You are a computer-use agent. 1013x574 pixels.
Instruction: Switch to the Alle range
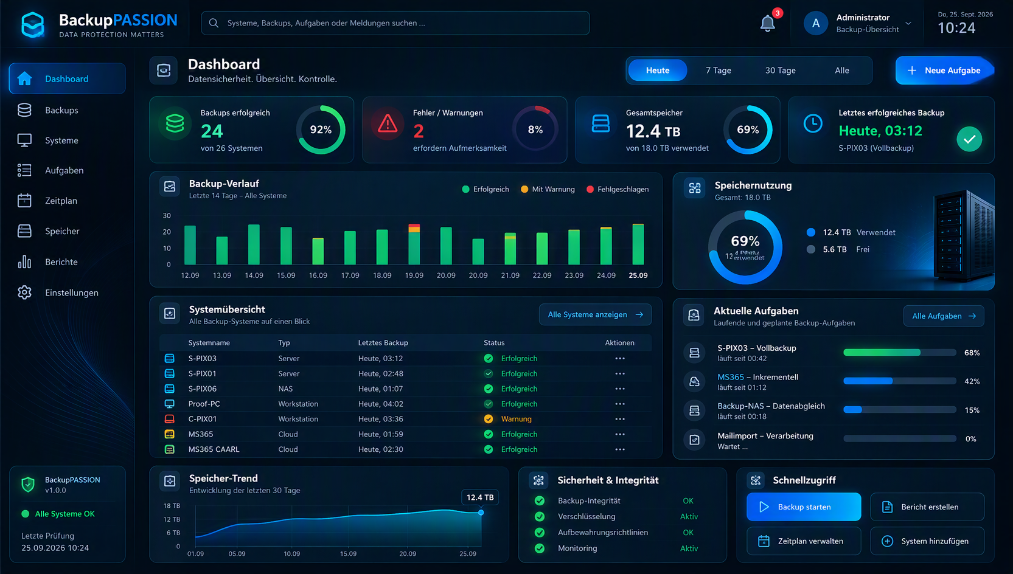(842, 71)
